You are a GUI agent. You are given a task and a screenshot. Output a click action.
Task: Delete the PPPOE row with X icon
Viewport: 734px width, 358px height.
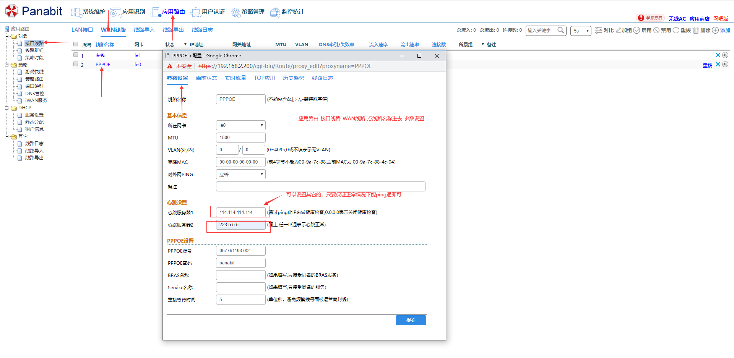click(718, 64)
